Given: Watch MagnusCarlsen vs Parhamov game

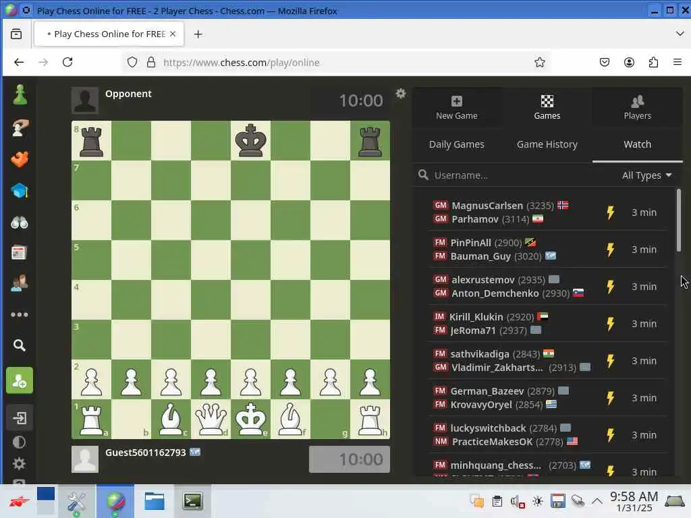Looking at the screenshot, I should click(547, 212).
